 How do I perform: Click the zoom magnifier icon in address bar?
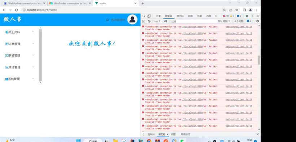click(x=224, y=10)
